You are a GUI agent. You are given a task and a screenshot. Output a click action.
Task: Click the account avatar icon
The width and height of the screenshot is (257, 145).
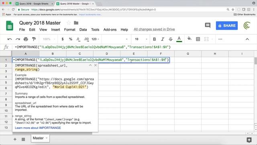click(247, 26)
